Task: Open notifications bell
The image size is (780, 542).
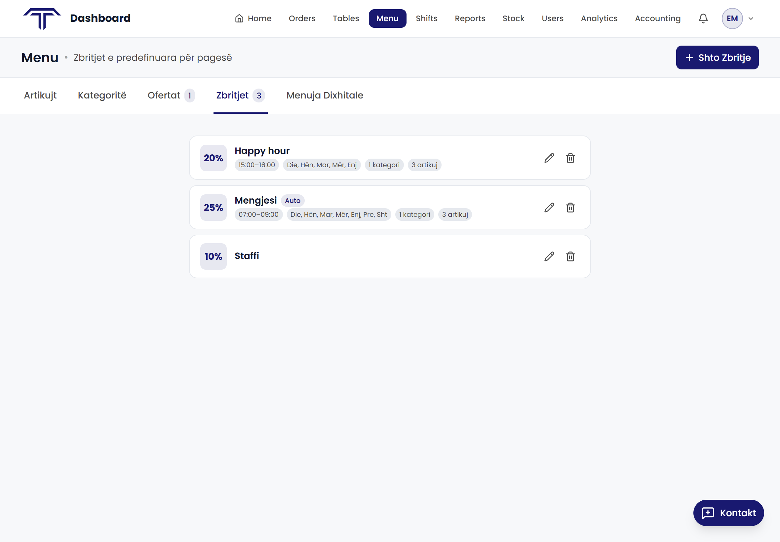Action: [703, 18]
